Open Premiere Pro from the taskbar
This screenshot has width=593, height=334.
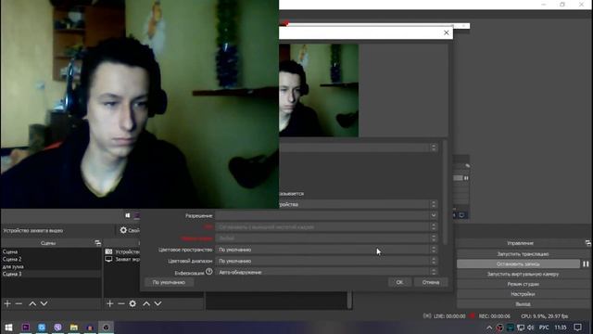(x=26, y=328)
